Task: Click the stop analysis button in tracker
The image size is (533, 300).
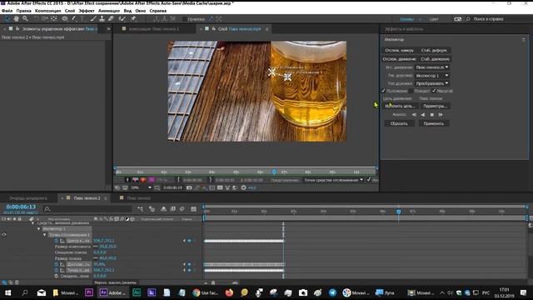Action: (431, 115)
